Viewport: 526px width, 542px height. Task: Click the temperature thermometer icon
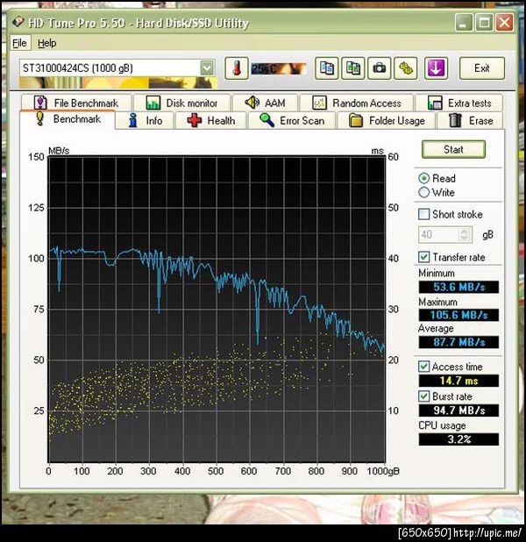tap(237, 68)
